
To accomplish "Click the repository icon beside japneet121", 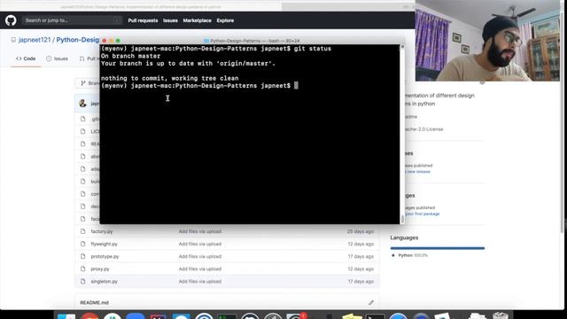I will [13, 40].
